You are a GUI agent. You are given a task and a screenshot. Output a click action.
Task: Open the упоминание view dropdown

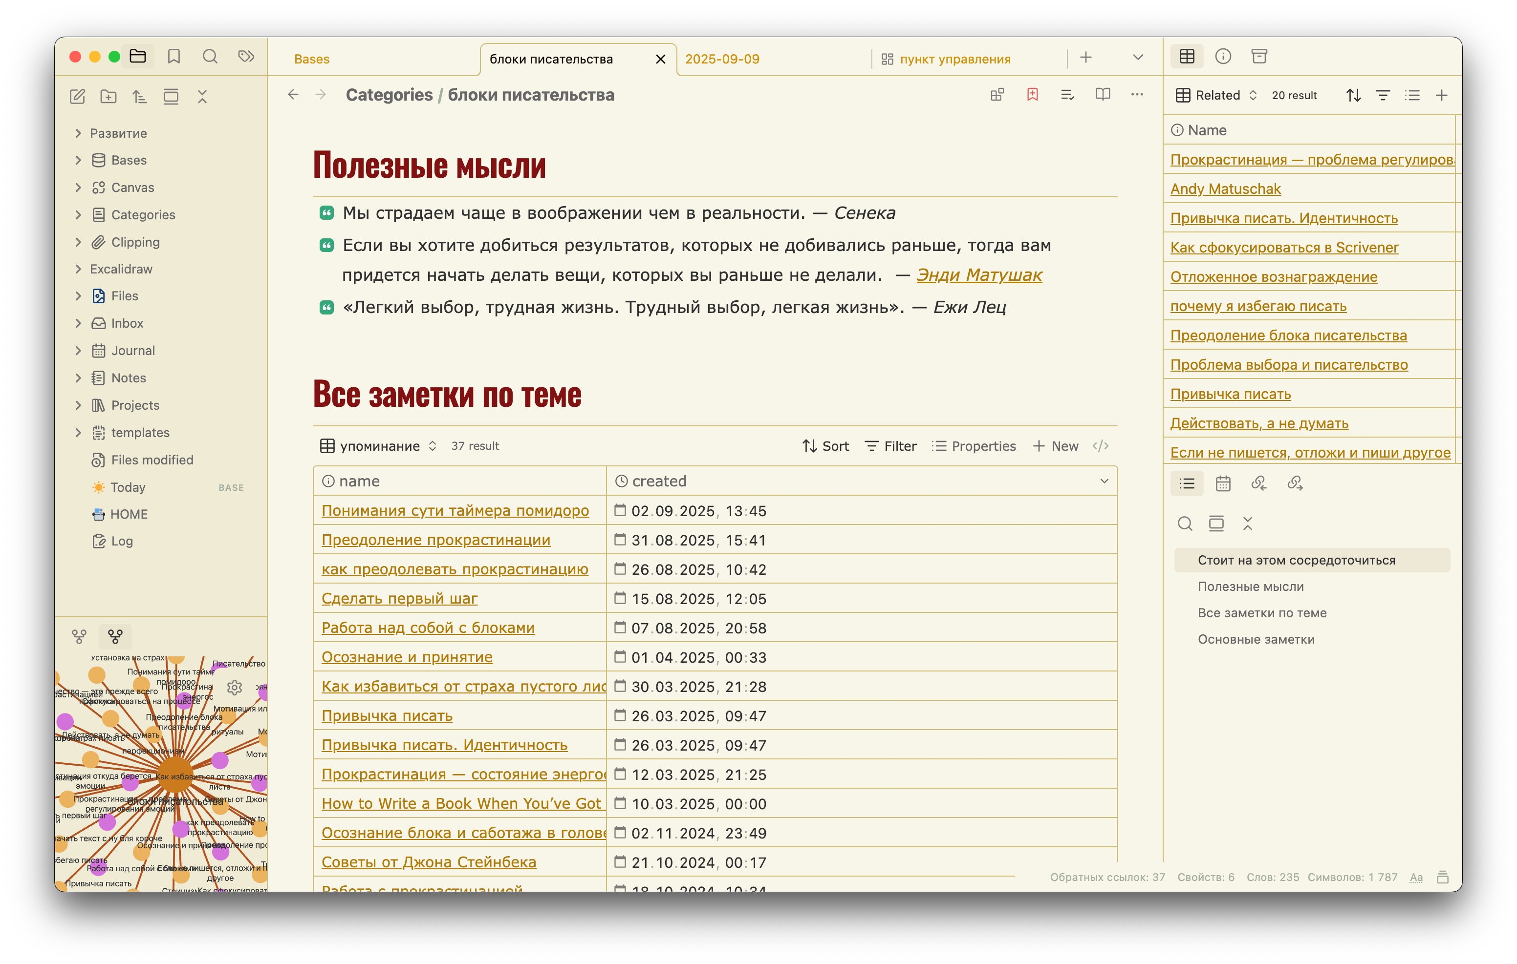click(x=379, y=446)
